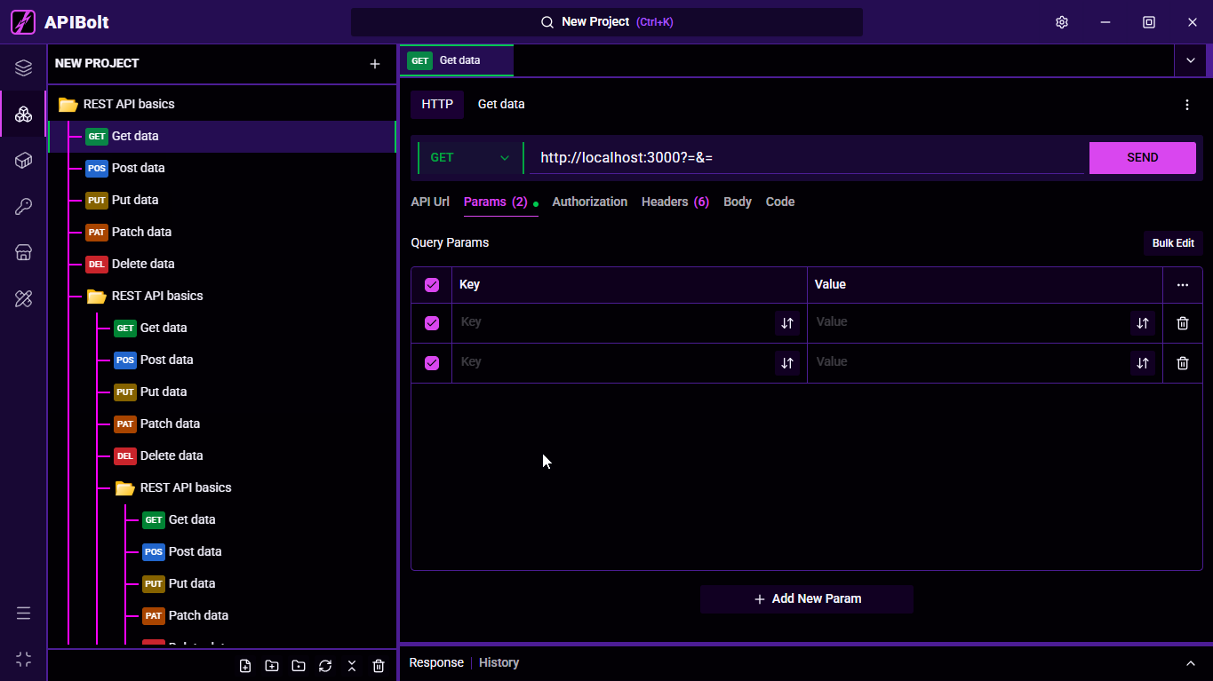The width and height of the screenshot is (1213, 681).
Task: Click the hamburger menu icon in sidebar
Action: [24, 613]
